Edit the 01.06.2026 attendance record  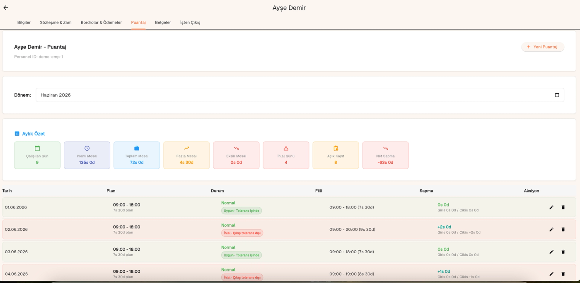tap(551, 207)
